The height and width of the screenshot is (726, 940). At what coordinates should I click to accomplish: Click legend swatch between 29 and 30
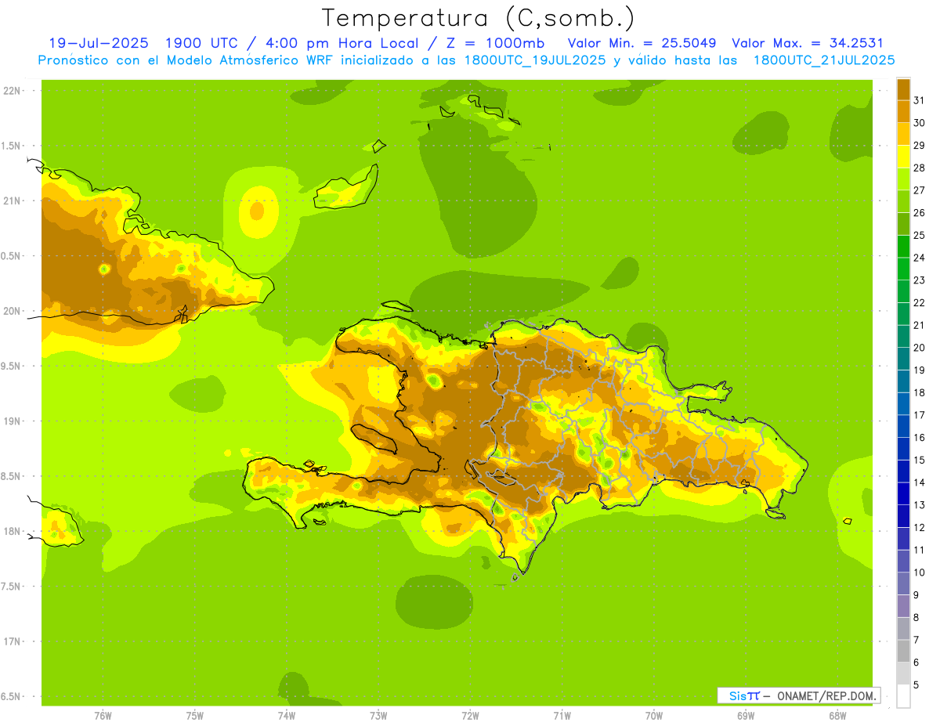tap(903, 133)
